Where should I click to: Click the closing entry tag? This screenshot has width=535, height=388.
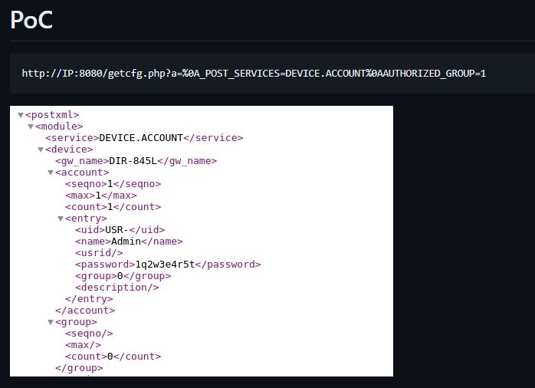point(89,299)
